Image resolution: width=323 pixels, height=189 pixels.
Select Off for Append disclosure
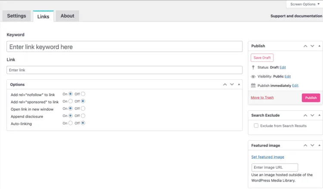click(83, 116)
